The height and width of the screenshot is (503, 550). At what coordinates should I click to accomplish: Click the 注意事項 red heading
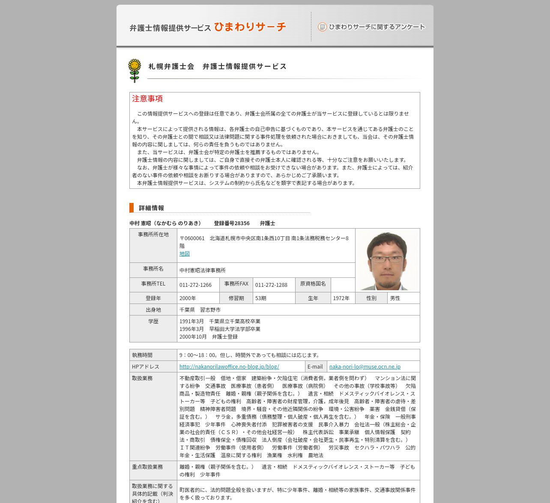147,98
